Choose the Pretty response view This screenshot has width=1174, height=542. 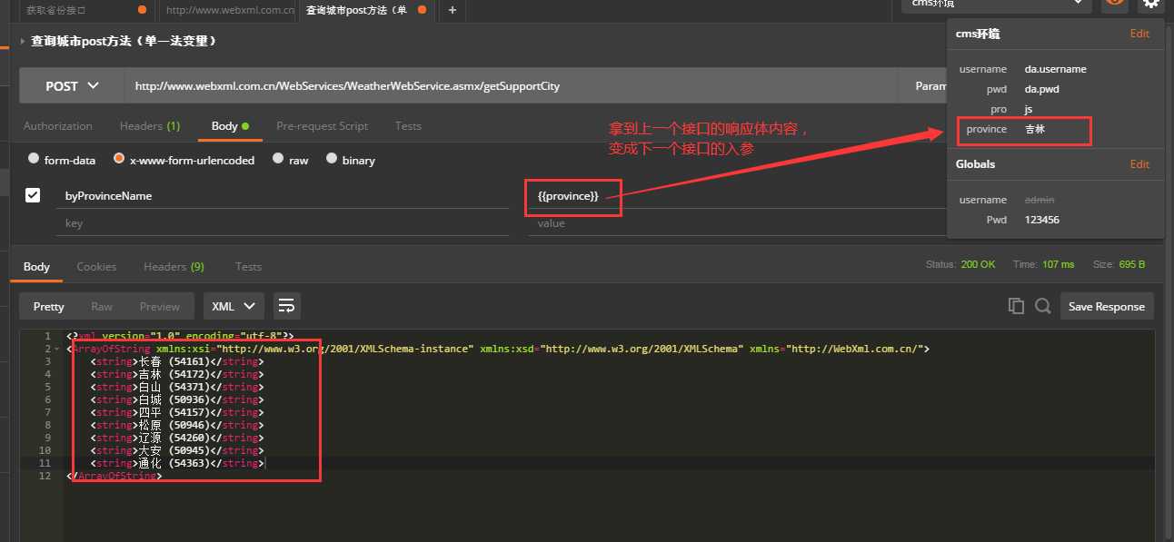pyautogui.click(x=49, y=307)
